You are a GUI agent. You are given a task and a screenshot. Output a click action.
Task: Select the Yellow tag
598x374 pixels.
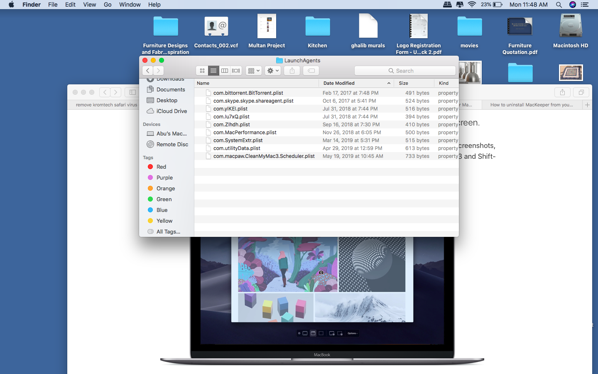[x=160, y=221]
